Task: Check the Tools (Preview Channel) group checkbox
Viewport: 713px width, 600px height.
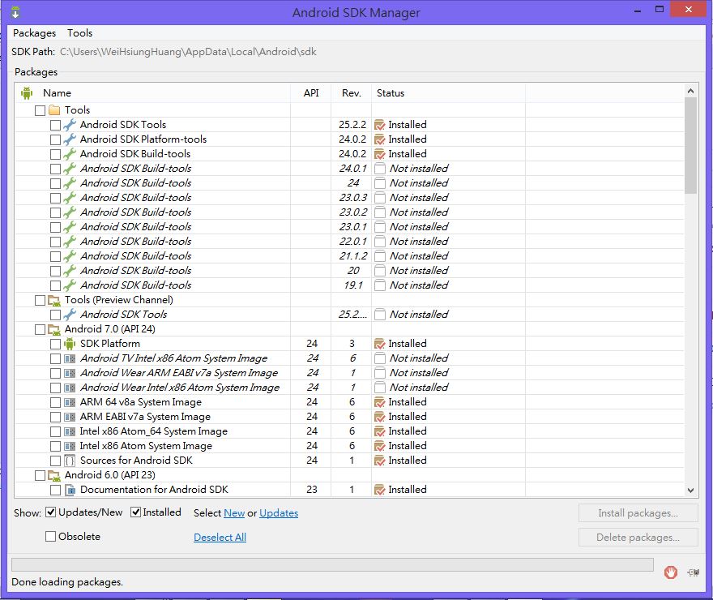Action: pyautogui.click(x=40, y=300)
